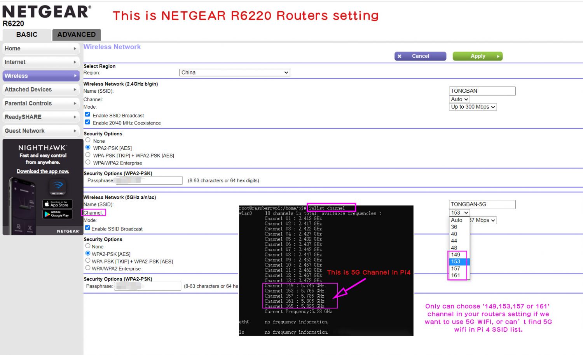The height and width of the screenshot is (355, 583).
Task: Click the arrow beside Internet menu
Action: (x=75, y=62)
